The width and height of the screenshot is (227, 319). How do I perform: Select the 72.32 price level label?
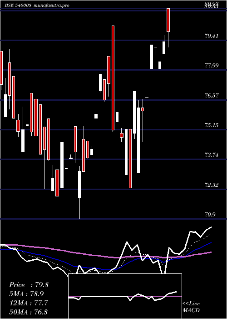coord(212,185)
